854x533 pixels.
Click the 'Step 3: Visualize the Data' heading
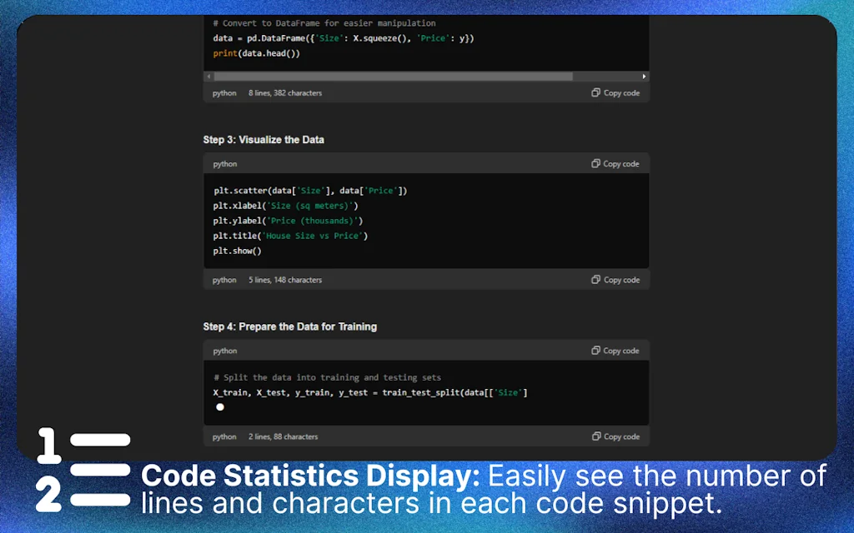(x=264, y=139)
